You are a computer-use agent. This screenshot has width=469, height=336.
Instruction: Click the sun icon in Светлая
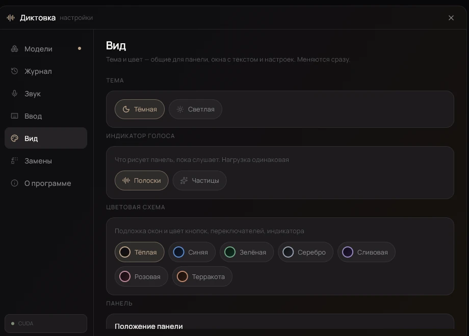[x=180, y=109]
